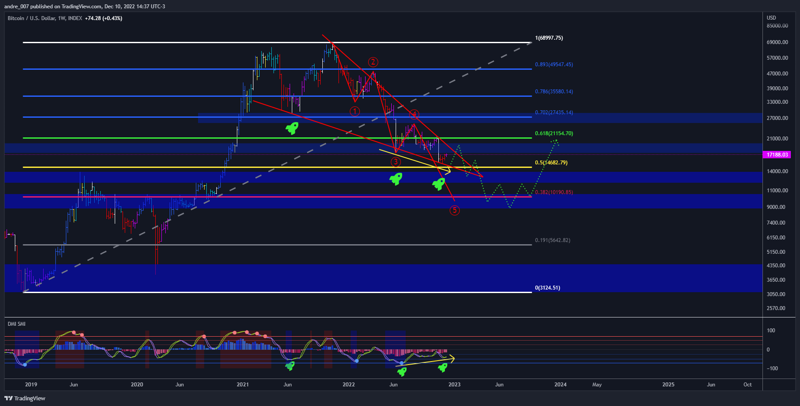This screenshot has height=406, width=800.
Task: Click the TradingView logo at bottom left
Action: pos(25,398)
